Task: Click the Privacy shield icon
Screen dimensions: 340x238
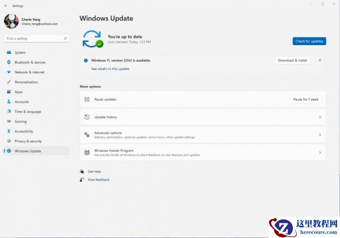Action: (9, 141)
